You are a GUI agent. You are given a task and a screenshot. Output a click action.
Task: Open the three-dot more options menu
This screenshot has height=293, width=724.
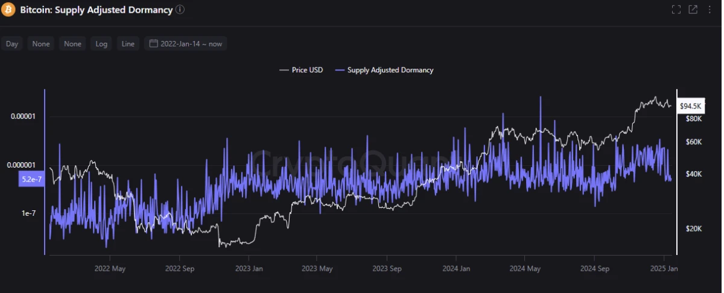pos(709,10)
